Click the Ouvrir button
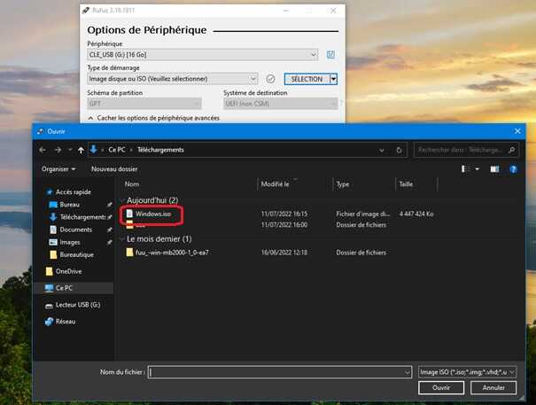The image size is (536, 405). click(x=441, y=388)
